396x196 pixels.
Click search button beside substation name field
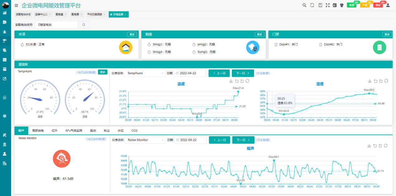[84, 25]
